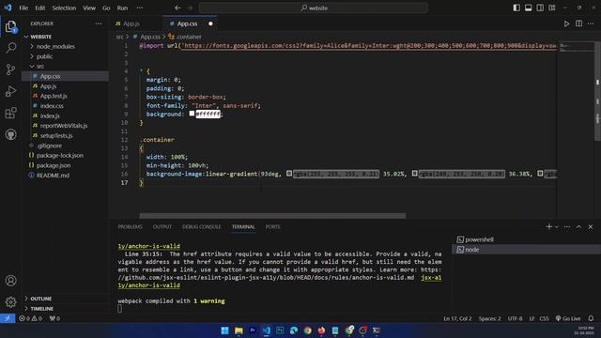Open the Windows Start button
The width and height of the screenshot is (601, 338).
(x=225, y=330)
